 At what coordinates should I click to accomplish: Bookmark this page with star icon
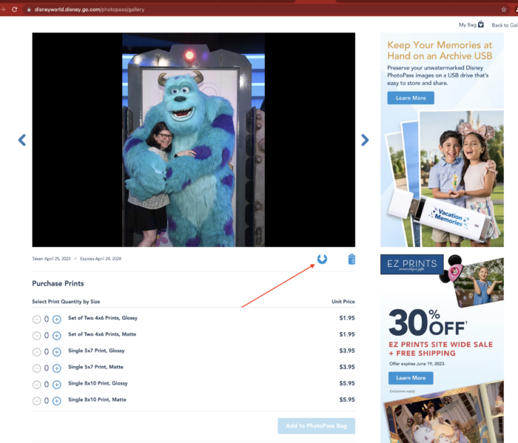pyautogui.click(x=503, y=10)
